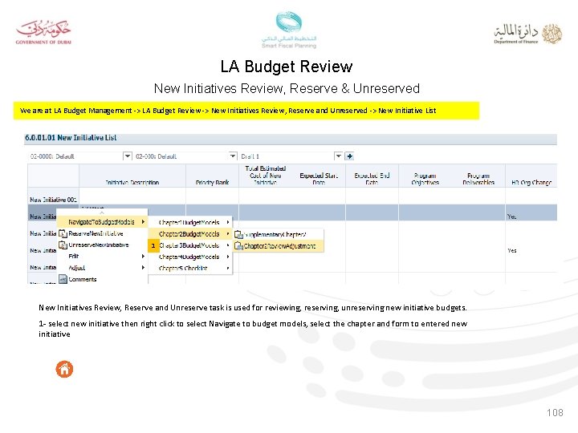578x433 pixels.
Task: Click the Chapter2ReviewAdjustment form icon
Action: [239, 245]
